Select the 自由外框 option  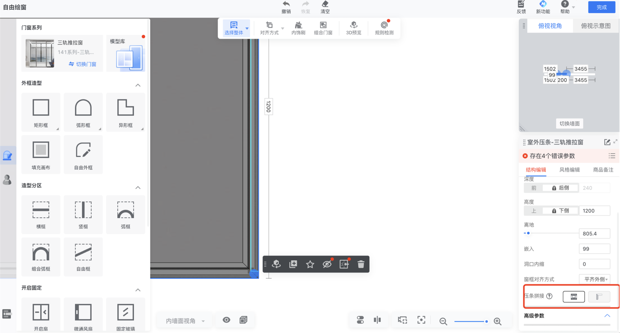click(x=83, y=154)
